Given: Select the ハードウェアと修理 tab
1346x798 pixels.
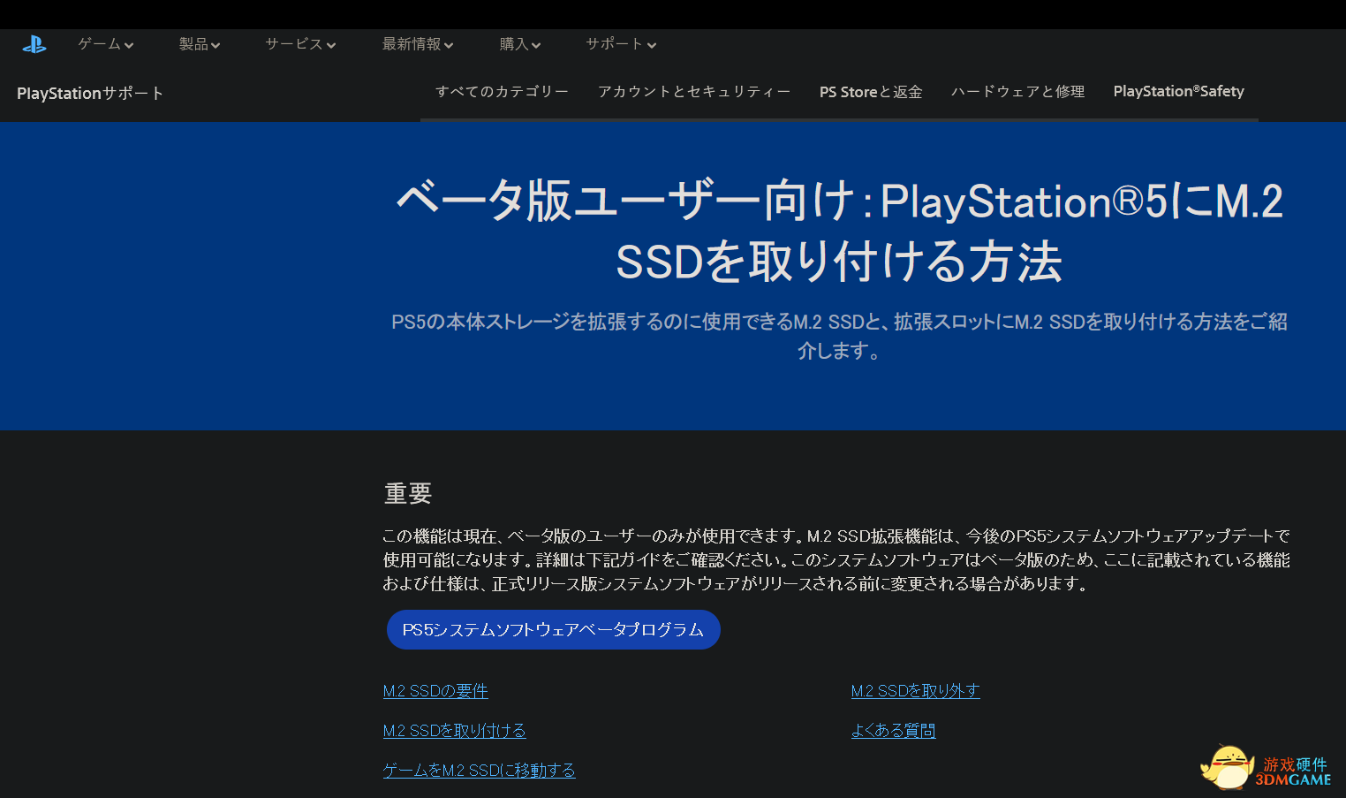Looking at the screenshot, I should [x=1017, y=92].
